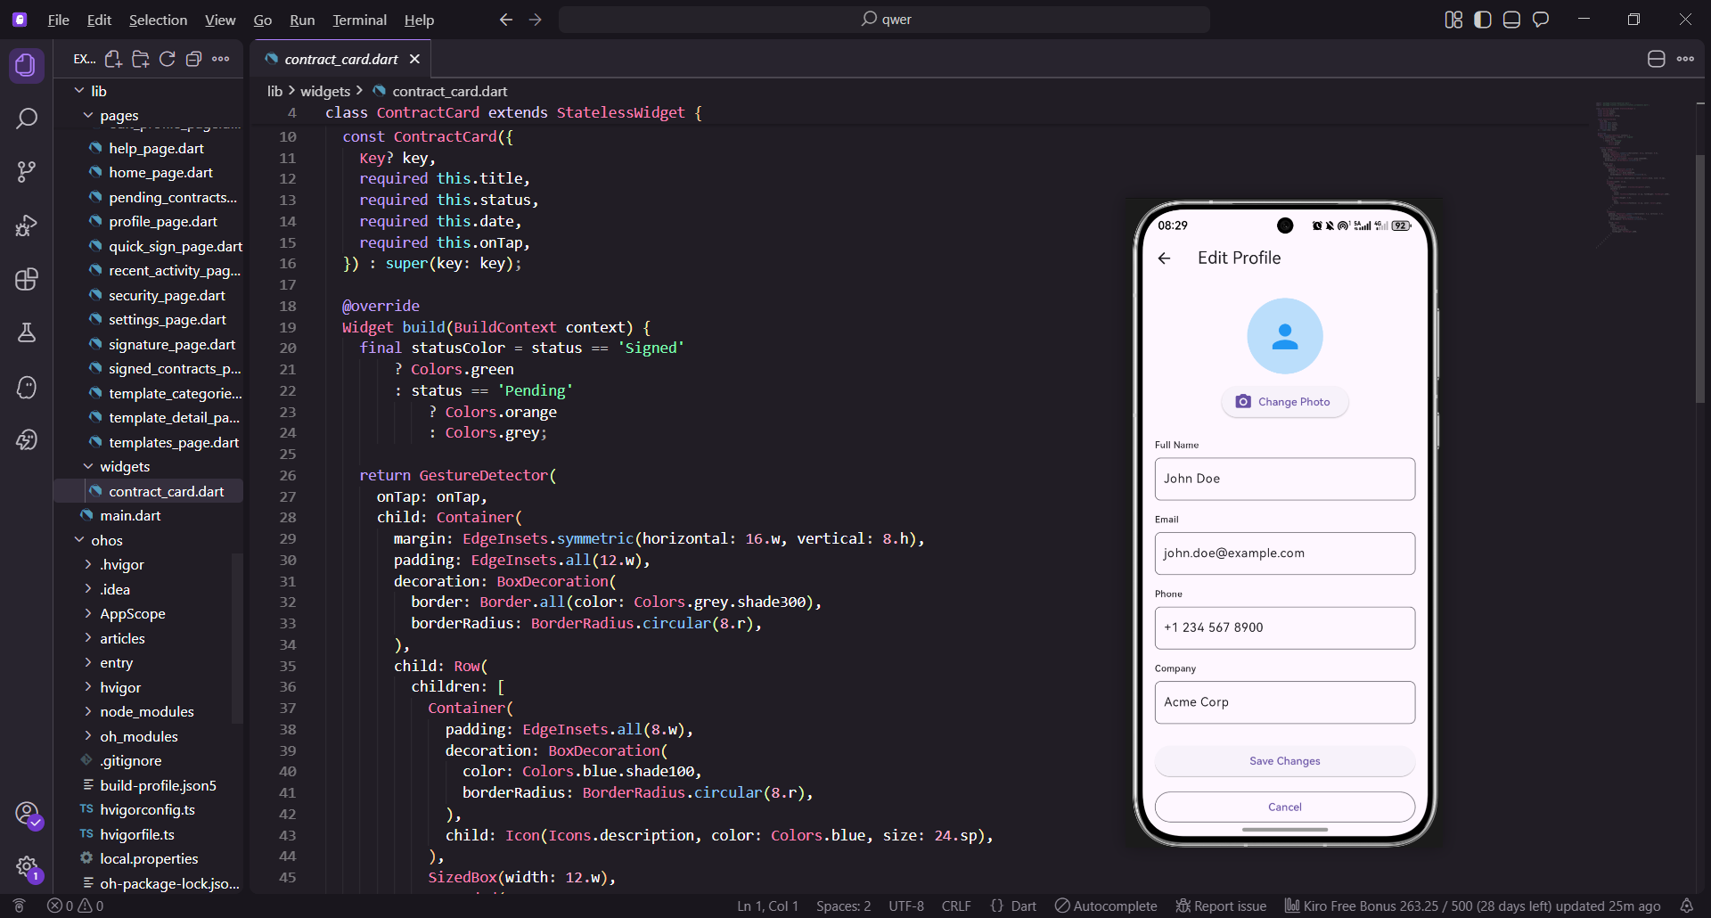Click Cancel in Edit Profile
This screenshot has height=918, width=1711.
pyautogui.click(x=1284, y=807)
